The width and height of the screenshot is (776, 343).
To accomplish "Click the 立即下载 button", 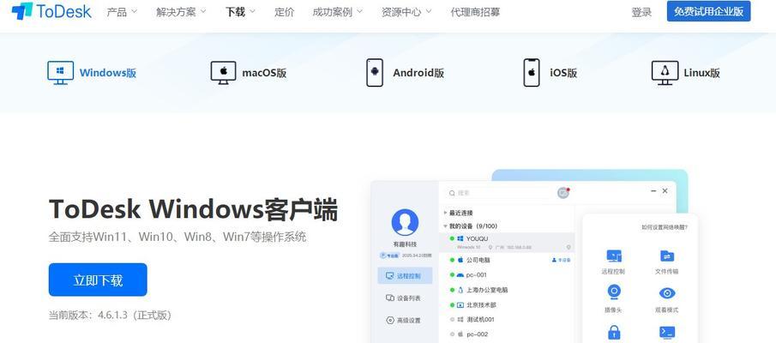I will click(98, 280).
